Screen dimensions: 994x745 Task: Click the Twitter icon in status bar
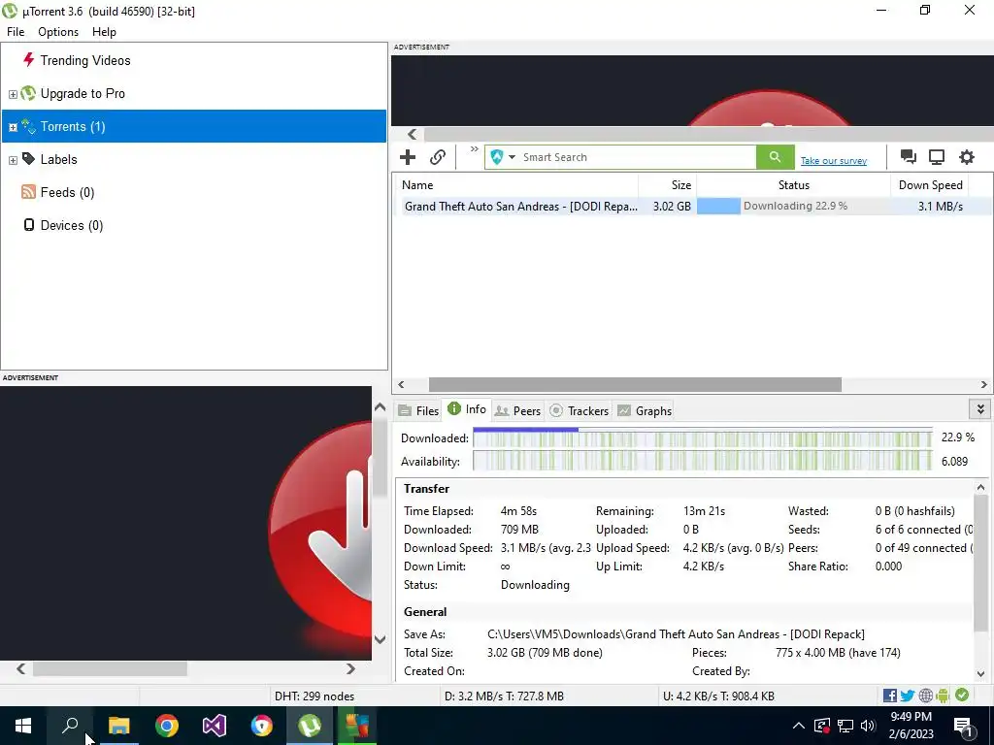click(908, 696)
